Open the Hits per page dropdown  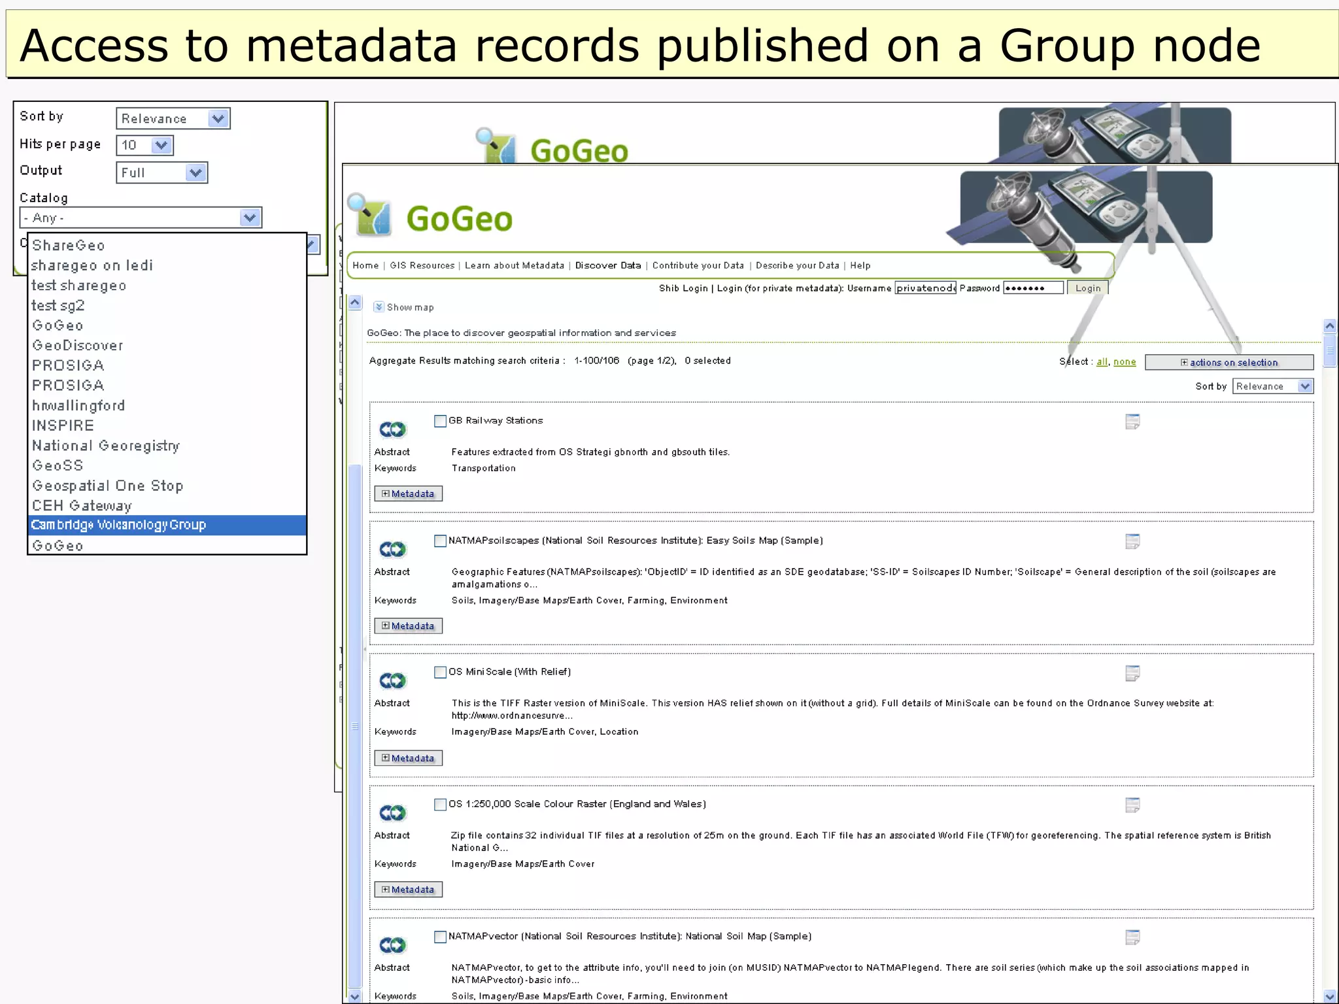(x=144, y=145)
